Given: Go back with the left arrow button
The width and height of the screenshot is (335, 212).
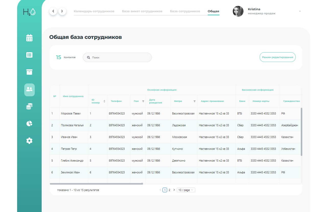Looking at the screenshot, I should pyautogui.click(x=53, y=11).
